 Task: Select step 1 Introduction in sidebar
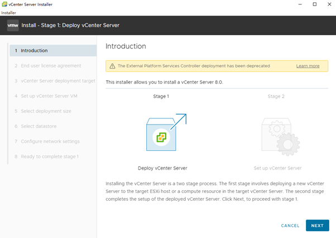tap(53, 51)
